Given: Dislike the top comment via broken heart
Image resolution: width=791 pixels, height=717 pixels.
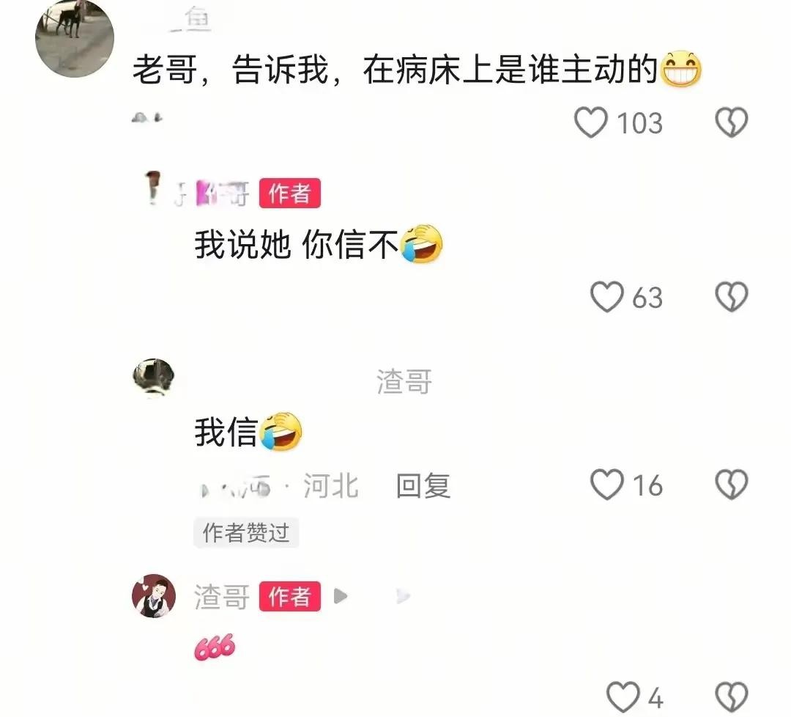Looking at the screenshot, I should 732,122.
